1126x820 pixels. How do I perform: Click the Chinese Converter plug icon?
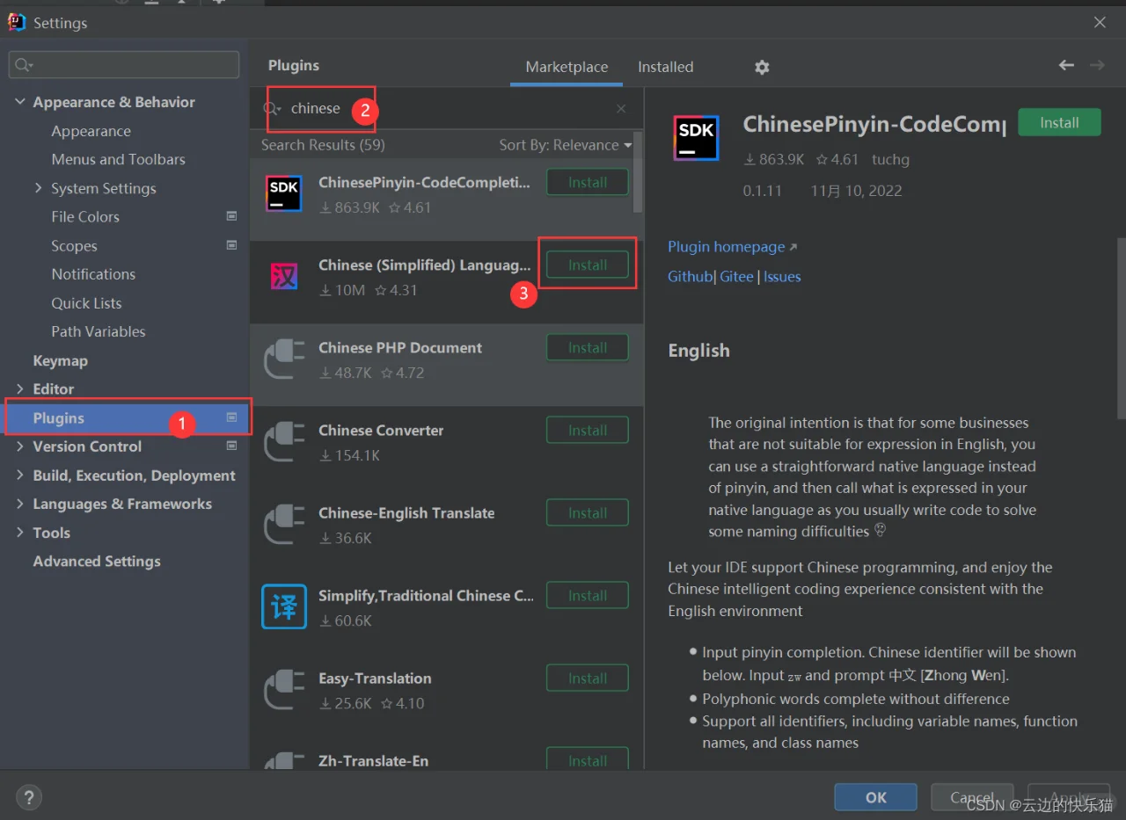coord(283,442)
